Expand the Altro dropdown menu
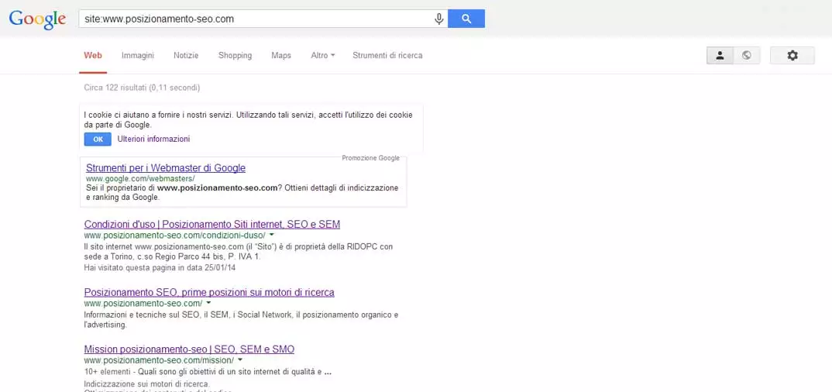832x392 pixels. [x=322, y=55]
